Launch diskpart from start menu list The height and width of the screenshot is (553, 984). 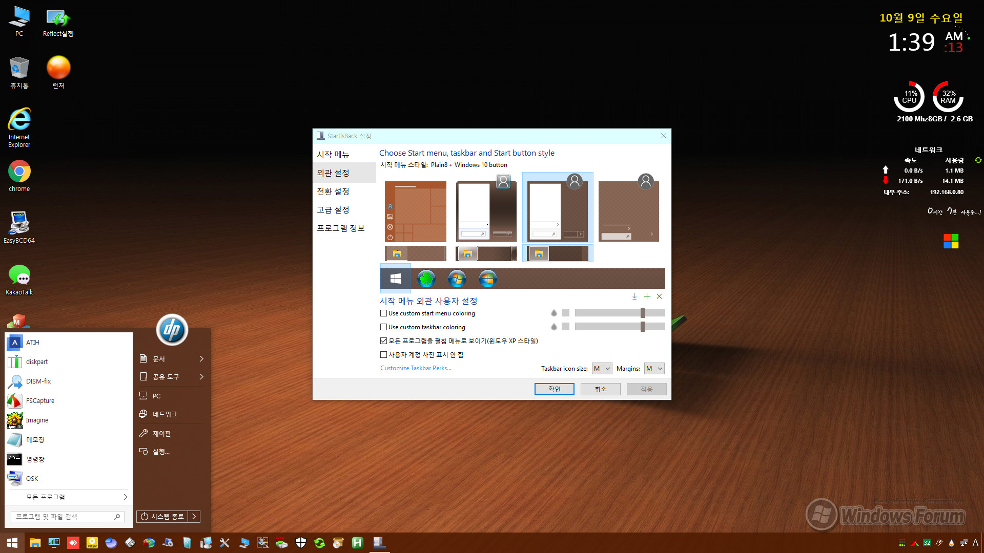(x=68, y=362)
